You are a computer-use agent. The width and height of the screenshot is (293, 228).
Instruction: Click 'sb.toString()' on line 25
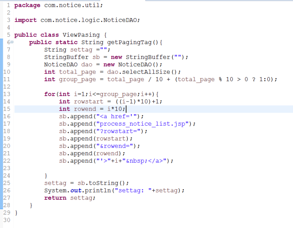point(101,183)
